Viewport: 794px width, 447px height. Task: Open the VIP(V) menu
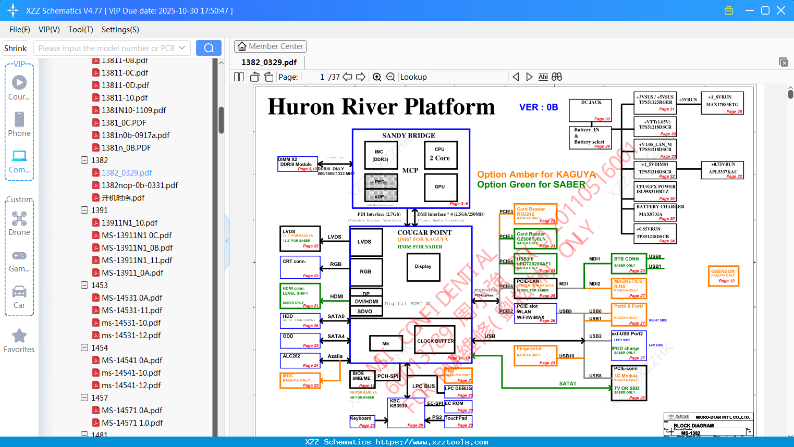[x=49, y=30]
